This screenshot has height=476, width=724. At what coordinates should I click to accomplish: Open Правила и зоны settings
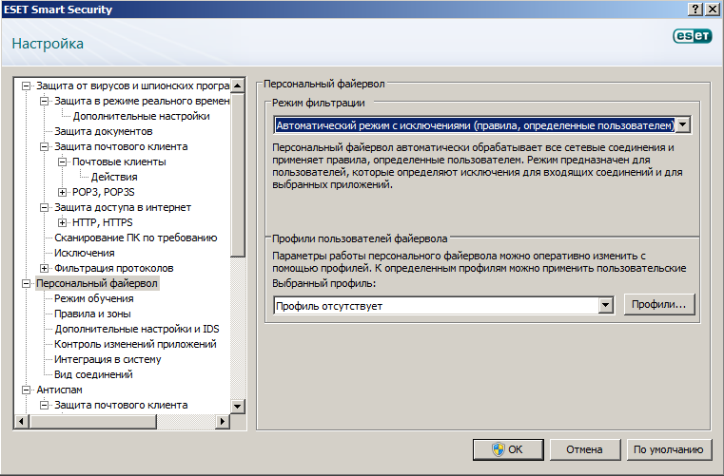pyautogui.click(x=92, y=314)
